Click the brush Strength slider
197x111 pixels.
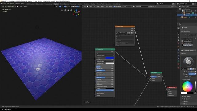[191, 74]
